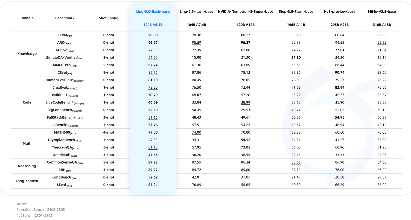Image resolution: width=411 pixels, height=220 pixels.
Task: Select TheoremQA score 72.05 for NVIDIA-Nemotron-3-Super-base
Action: pyautogui.click(x=246, y=147)
